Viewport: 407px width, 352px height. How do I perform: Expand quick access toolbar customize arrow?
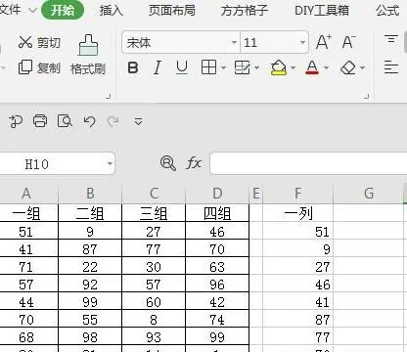pyautogui.click(x=138, y=122)
